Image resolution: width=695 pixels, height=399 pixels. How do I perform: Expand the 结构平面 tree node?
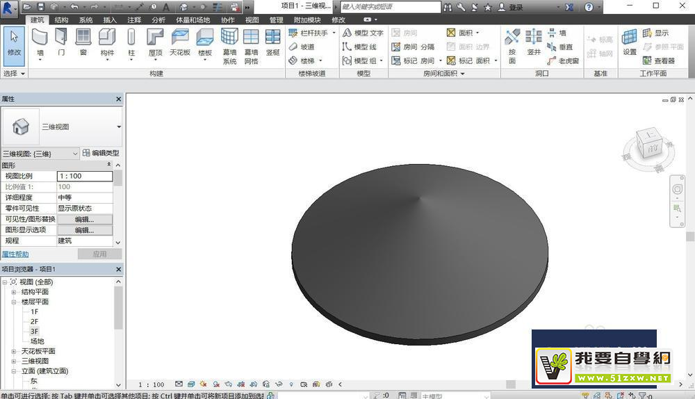pos(14,292)
